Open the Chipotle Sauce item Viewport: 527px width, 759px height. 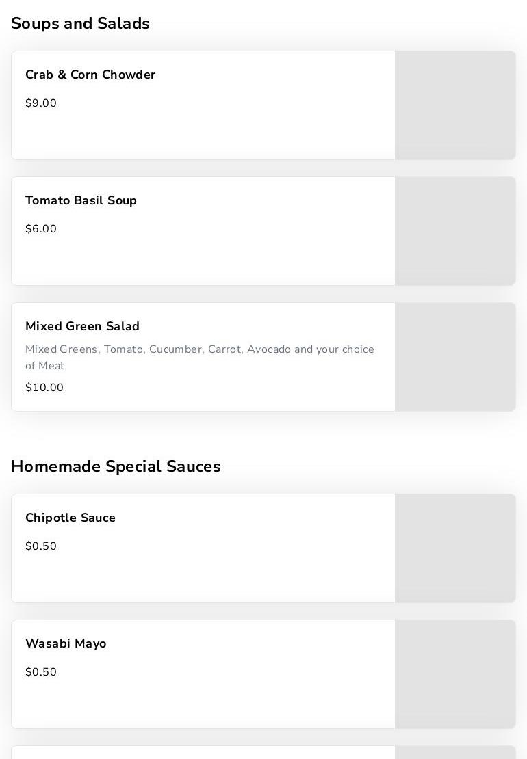point(70,518)
